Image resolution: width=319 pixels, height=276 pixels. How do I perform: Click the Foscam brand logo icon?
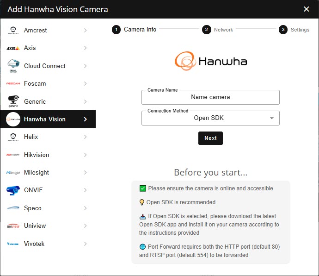13,83
